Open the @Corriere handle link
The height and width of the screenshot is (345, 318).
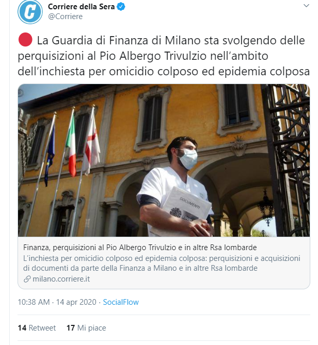[65, 17]
